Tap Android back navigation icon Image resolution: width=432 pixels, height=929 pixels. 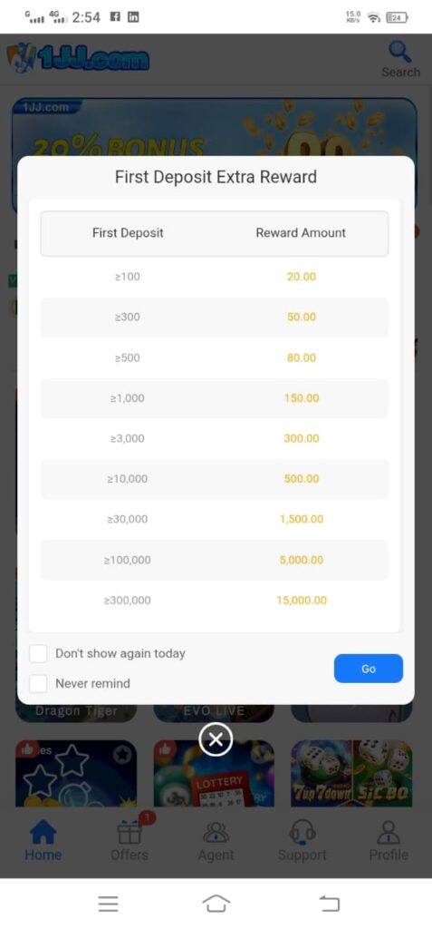(x=330, y=904)
